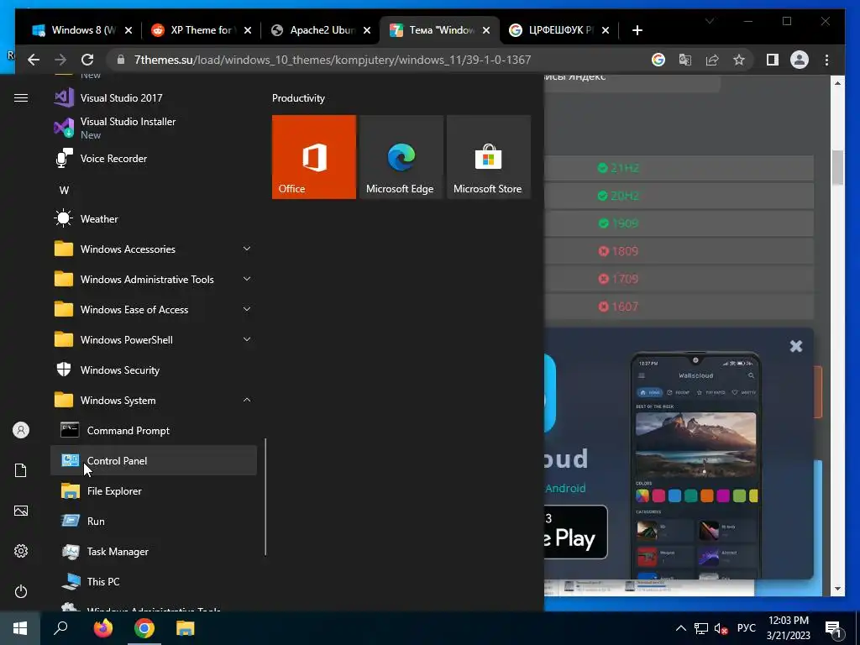Screen dimensions: 860x645
Task: Click the W letter group header
Action: pos(64,191)
